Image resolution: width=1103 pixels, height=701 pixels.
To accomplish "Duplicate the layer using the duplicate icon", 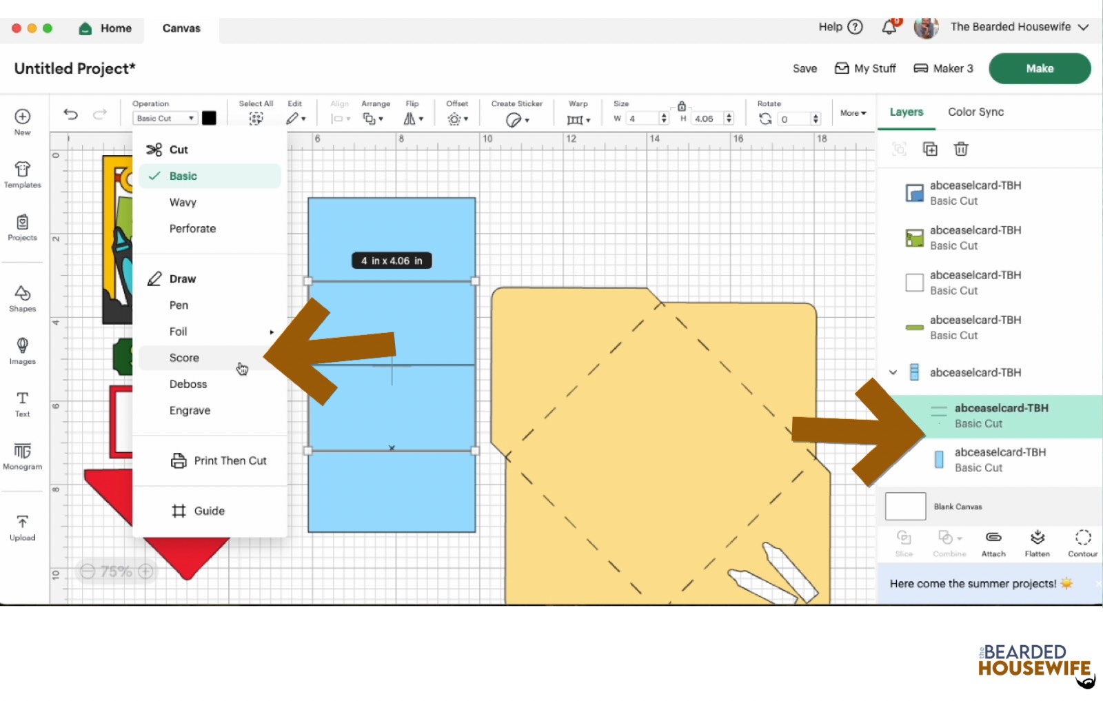I will tap(930, 149).
